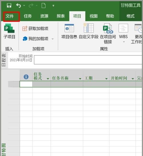
Task: Open the 开始时间 column filter dropdown
Action: coord(133,79)
